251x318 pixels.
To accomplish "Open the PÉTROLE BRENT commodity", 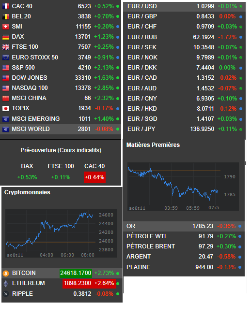I will 184,246.
